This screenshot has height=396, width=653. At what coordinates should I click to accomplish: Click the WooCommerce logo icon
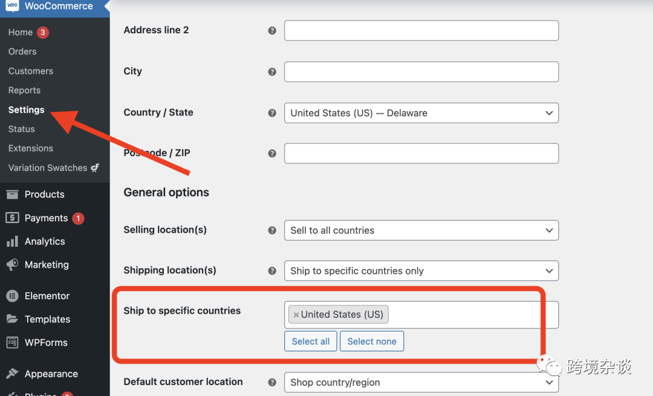click(12, 6)
